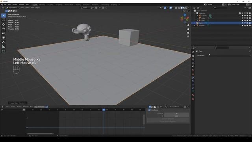Select the Measure tool

pyautogui.click(x=4, y=47)
